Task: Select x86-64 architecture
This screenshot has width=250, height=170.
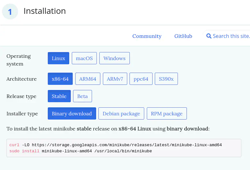Action: click(x=60, y=79)
